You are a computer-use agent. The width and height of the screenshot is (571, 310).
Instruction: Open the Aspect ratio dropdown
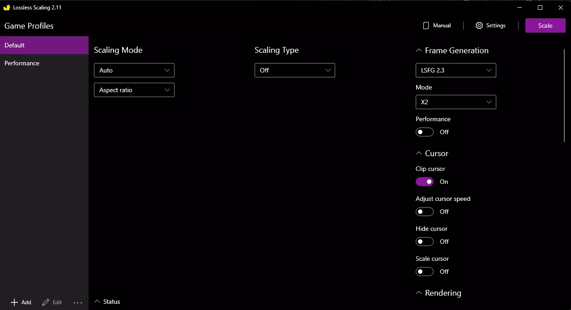(x=134, y=90)
